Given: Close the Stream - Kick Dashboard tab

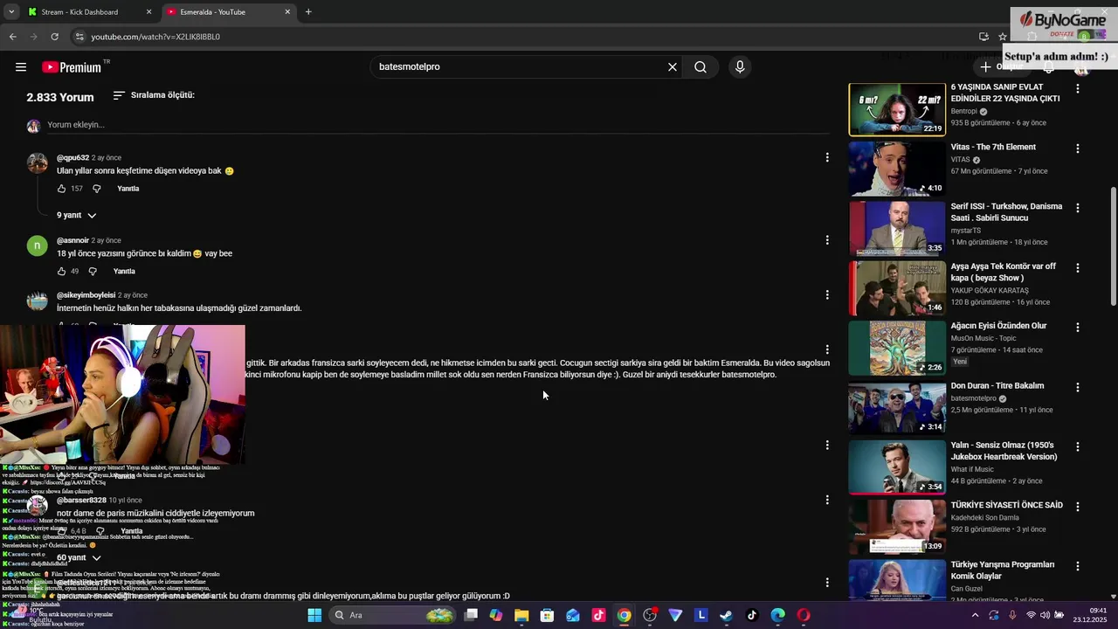Looking at the screenshot, I should click(x=148, y=12).
